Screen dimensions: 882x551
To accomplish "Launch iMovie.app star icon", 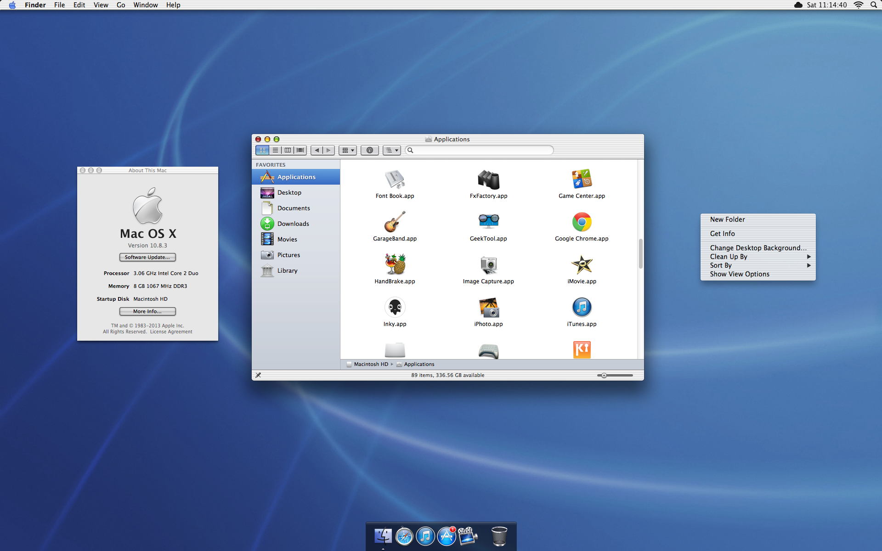I will point(582,264).
